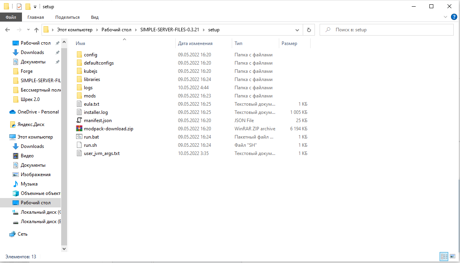Screen dimensions: 460x263
Task: Switch to large icons view layout
Action: coord(453,257)
